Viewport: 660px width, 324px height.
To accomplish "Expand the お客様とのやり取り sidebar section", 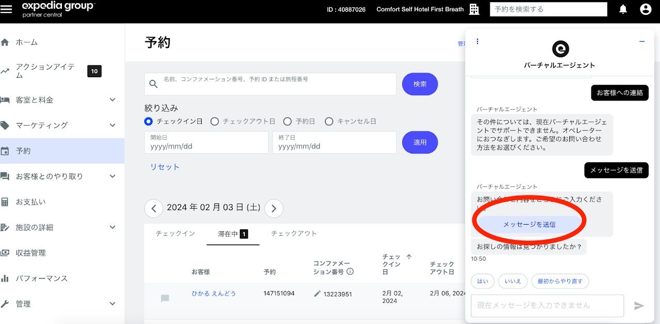I will click(x=112, y=176).
